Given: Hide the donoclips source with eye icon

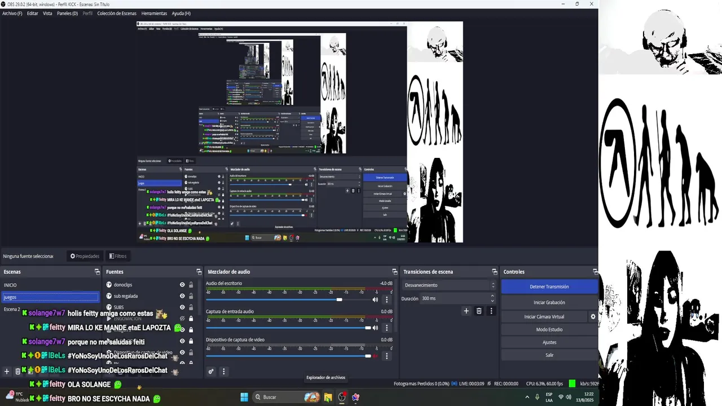Looking at the screenshot, I should pos(182,285).
